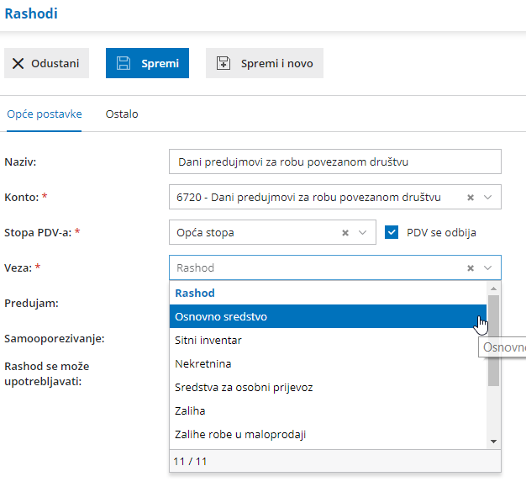Open the Stopa PDV-a dropdown arrow
The height and width of the screenshot is (487, 526).
(363, 232)
